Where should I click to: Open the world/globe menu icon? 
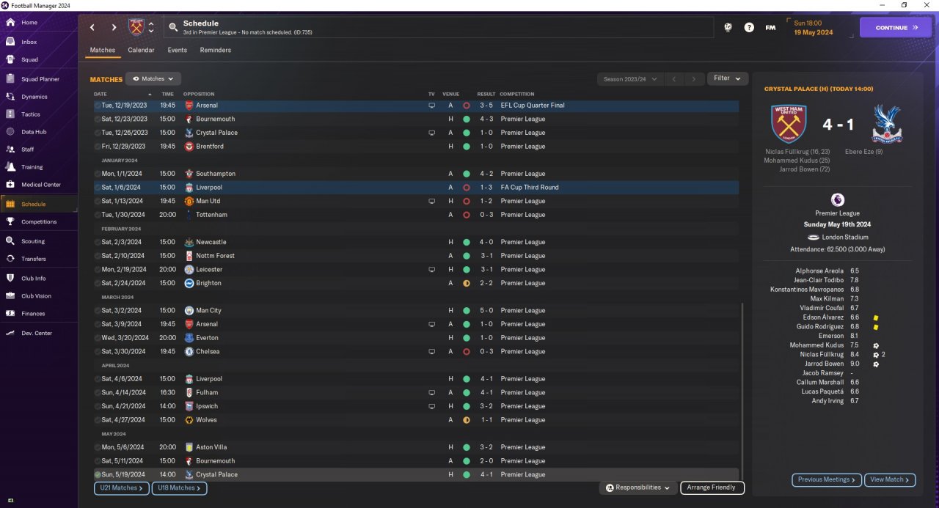pos(728,27)
